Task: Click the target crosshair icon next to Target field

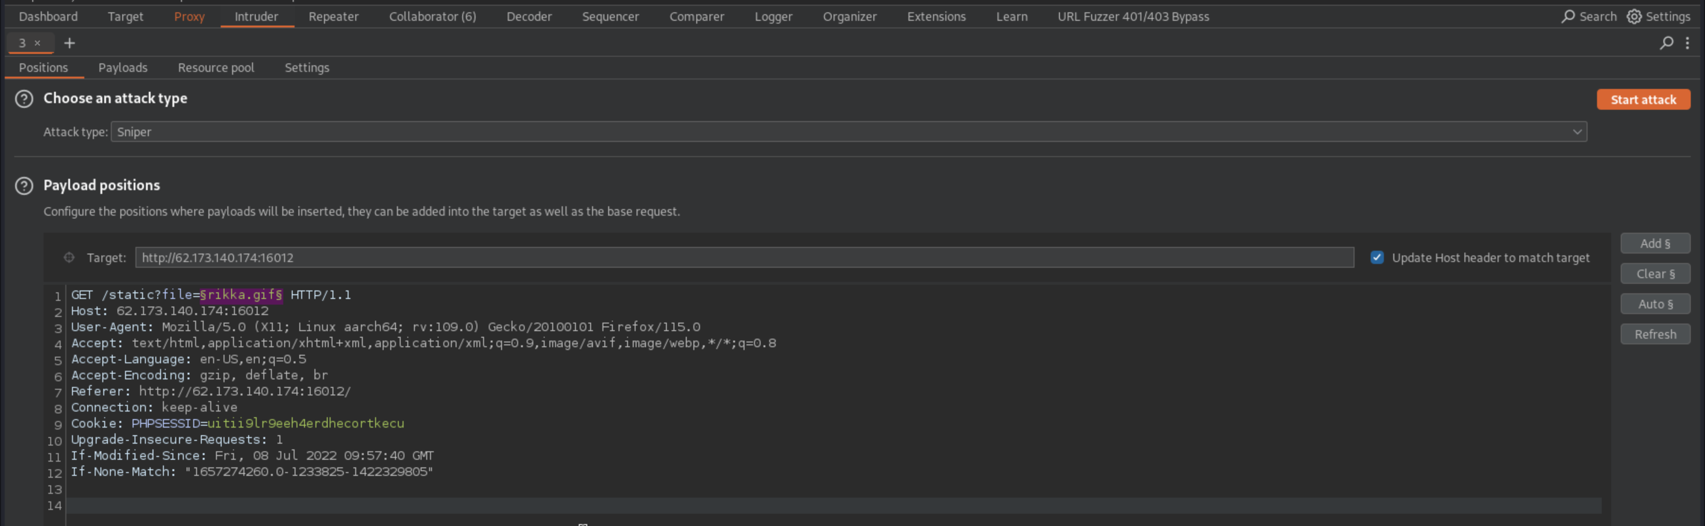Action: (x=69, y=258)
